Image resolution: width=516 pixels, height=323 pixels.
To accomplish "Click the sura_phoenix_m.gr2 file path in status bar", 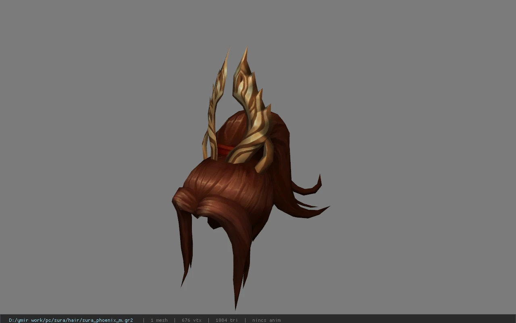I will pos(71,320).
